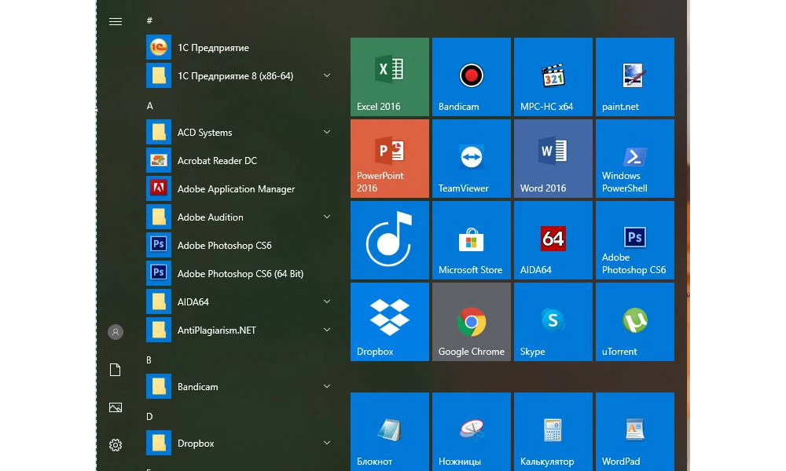Select the ACD Systems folder name
Screen dimensions: 786x471
(204, 132)
